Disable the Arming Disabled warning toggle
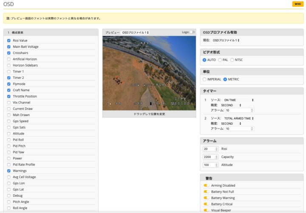This screenshot has height=213, width=306. coord(206,185)
